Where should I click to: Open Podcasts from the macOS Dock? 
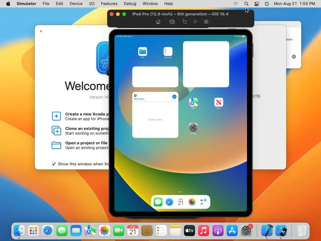coord(218,231)
